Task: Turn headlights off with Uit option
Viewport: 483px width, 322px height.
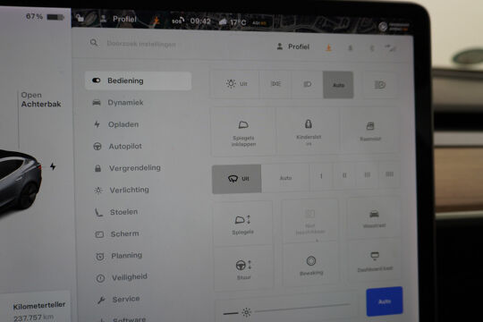Action: [236, 84]
